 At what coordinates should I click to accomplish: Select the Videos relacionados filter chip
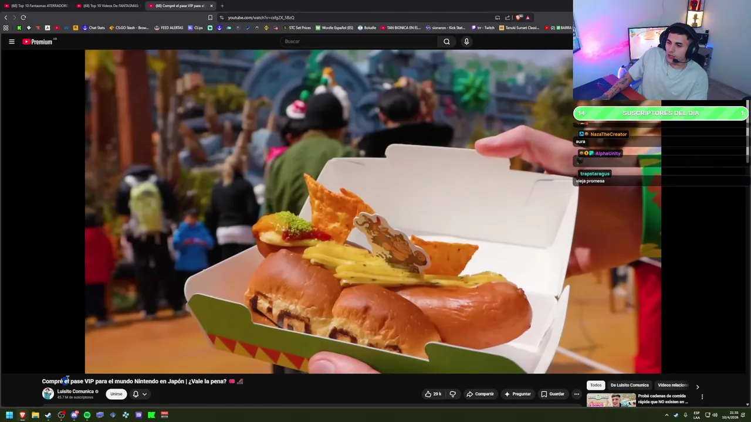point(672,385)
